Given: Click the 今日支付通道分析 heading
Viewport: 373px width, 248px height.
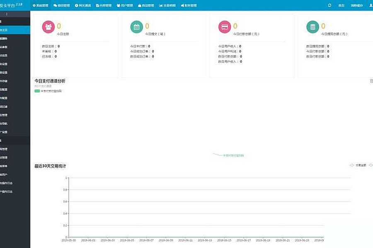Looking at the screenshot, I should pos(50,81).
